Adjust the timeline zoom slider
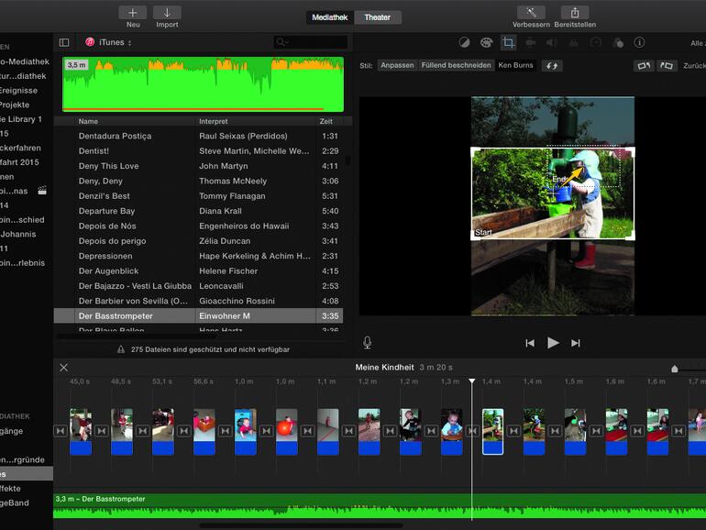706x530 pixels. tap(675, 369)
